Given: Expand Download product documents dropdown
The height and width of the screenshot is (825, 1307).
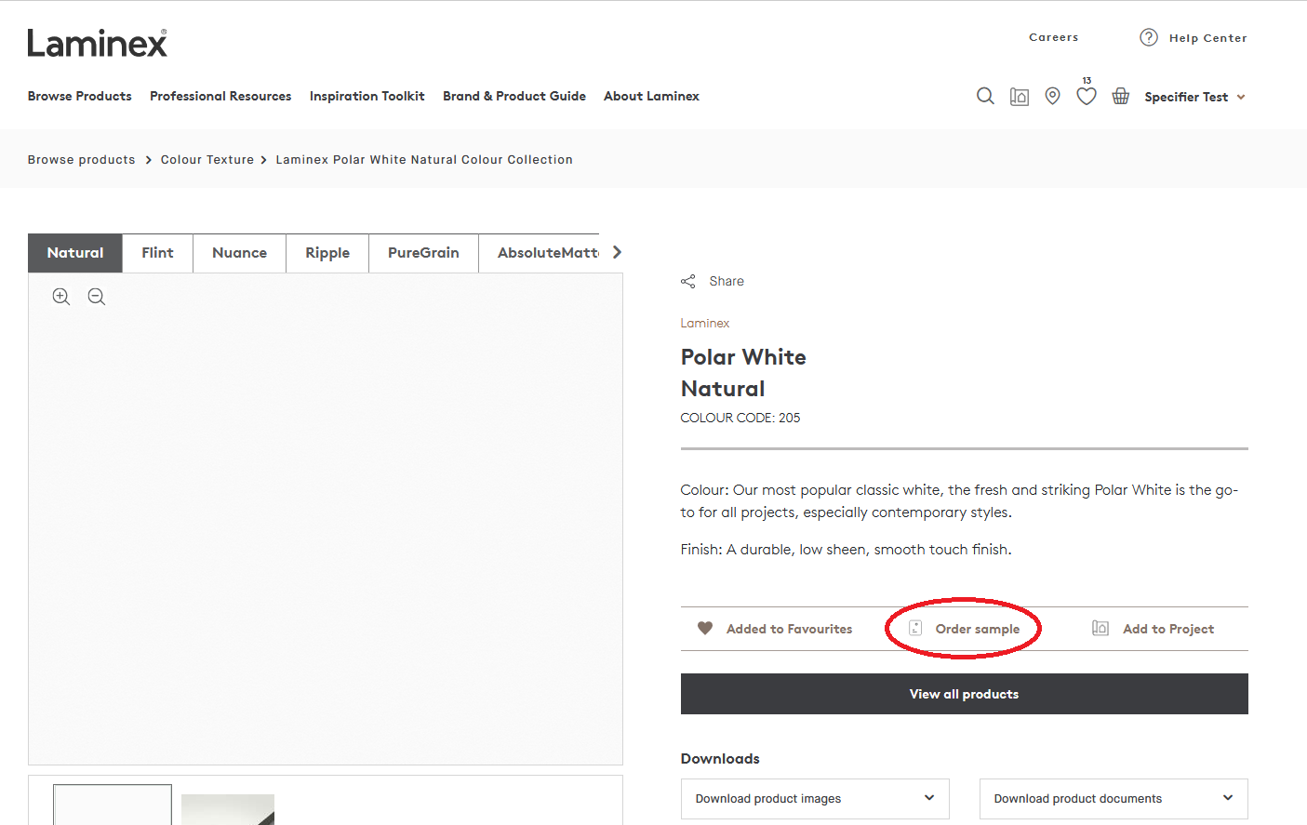Looking at the screenshot, I should (x=1113, y=798).
